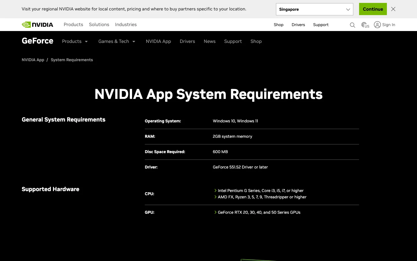The image size is (417, 261).
Task: Go to Drivers in the top white bar
Action: pos(298,25)
